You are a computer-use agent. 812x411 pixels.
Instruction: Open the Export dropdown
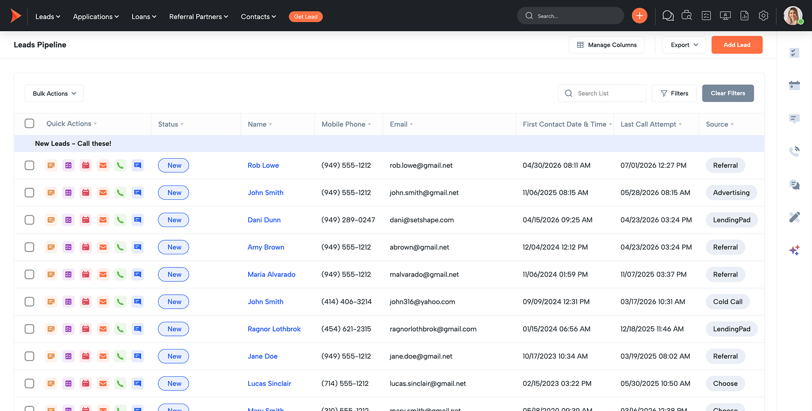click(684, 45)
